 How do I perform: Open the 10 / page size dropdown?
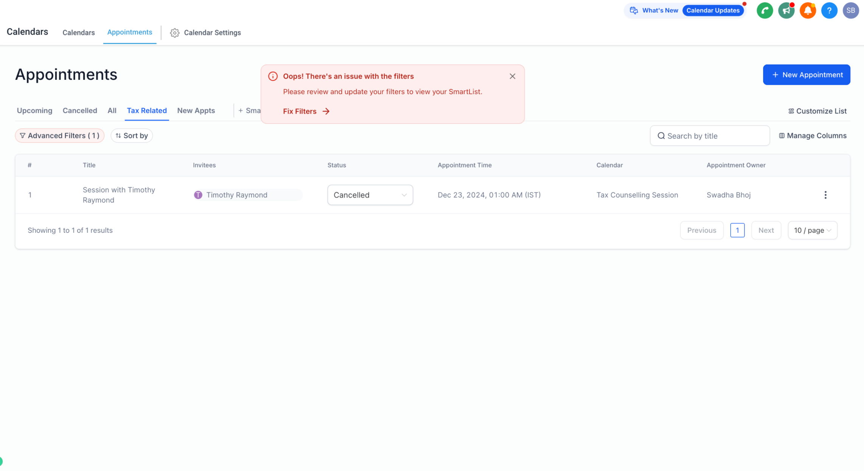[812, 230]
